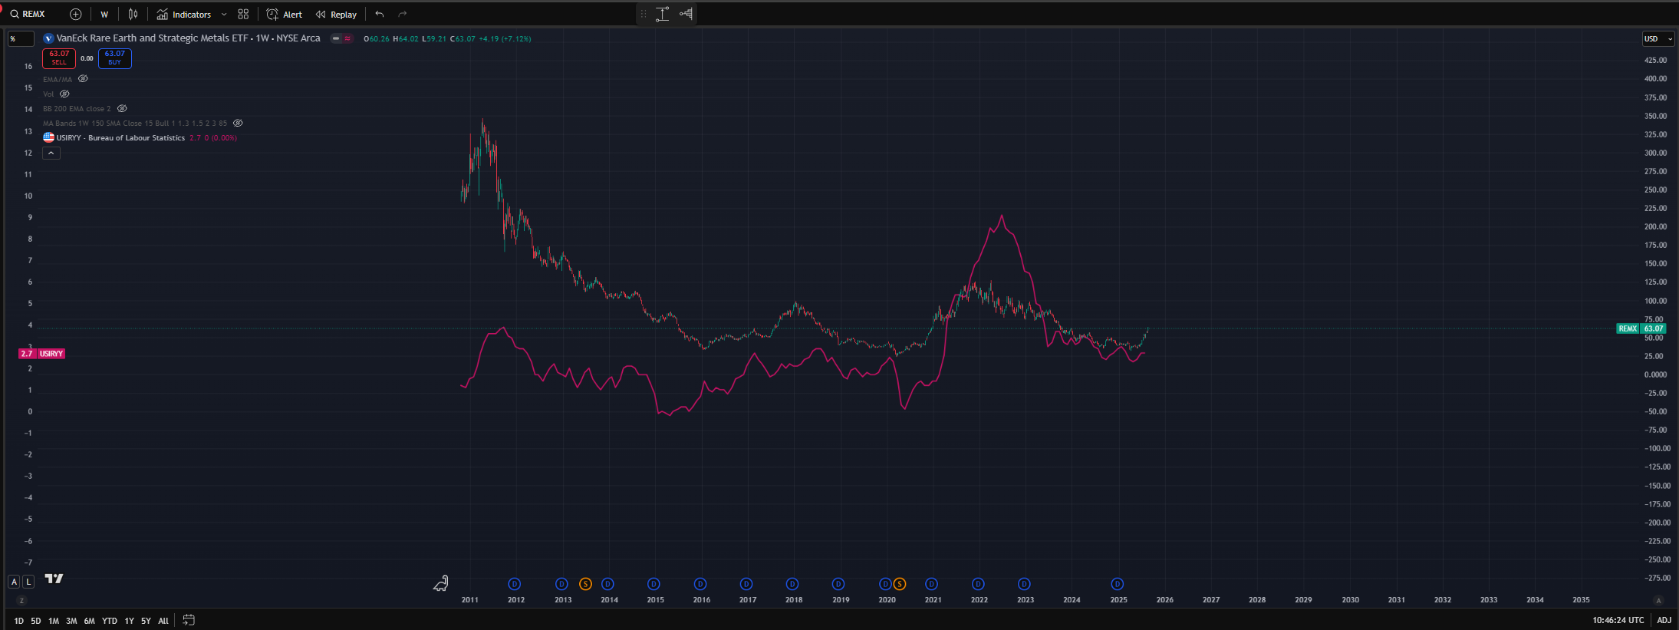Toggle the ADJ adjusted data setting
The height and width of the screenshot is (630, 1679).
click(1664, 620)
